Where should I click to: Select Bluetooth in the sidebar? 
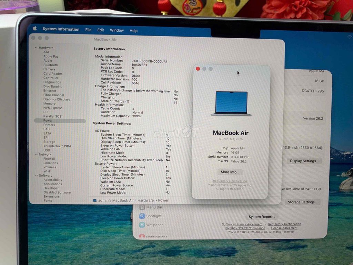coord(51,65)
